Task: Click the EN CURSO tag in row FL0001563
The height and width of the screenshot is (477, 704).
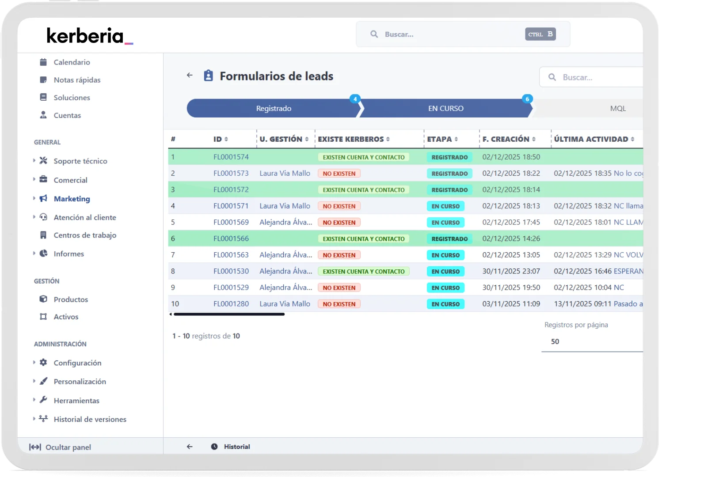Action: [445, 255]
